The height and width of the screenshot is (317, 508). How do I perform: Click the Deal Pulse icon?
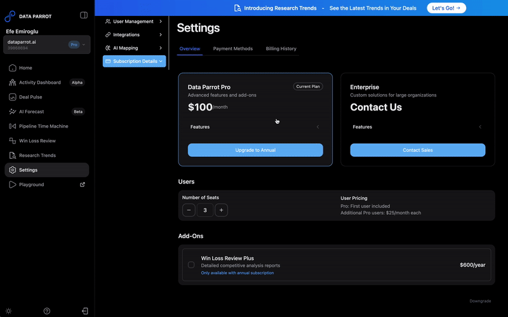12,97
